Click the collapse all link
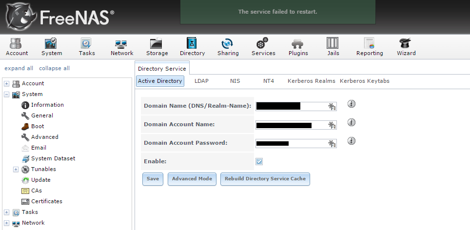 pos(54,68)
